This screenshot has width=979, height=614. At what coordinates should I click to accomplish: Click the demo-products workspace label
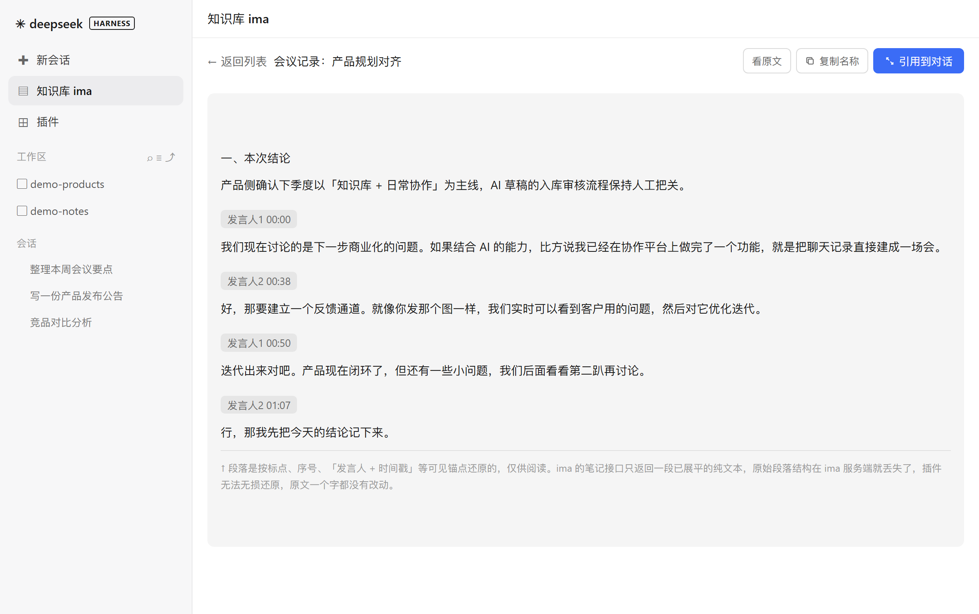coord(67,184)
